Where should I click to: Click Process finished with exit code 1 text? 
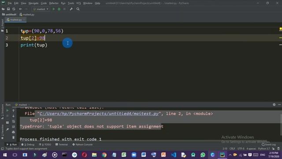(x=61, y=139)
